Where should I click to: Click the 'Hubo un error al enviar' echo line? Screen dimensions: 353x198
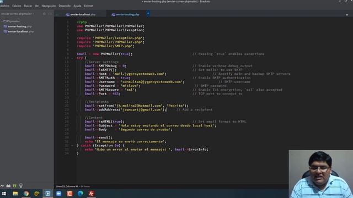point(146,150)
